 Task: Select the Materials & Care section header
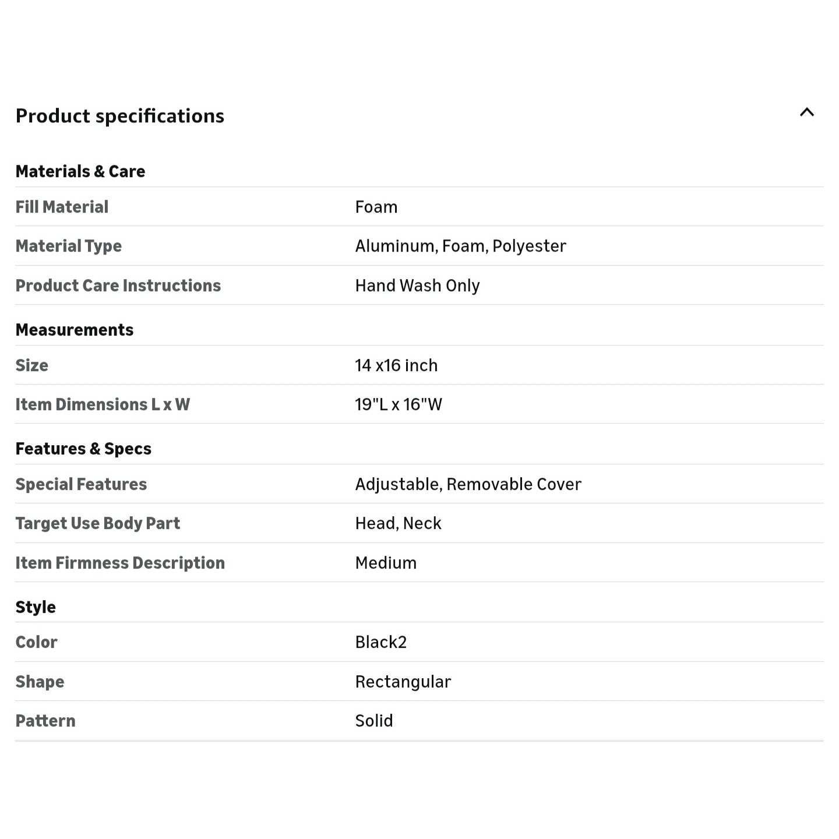pyautogui.click(x=80, y=171)
